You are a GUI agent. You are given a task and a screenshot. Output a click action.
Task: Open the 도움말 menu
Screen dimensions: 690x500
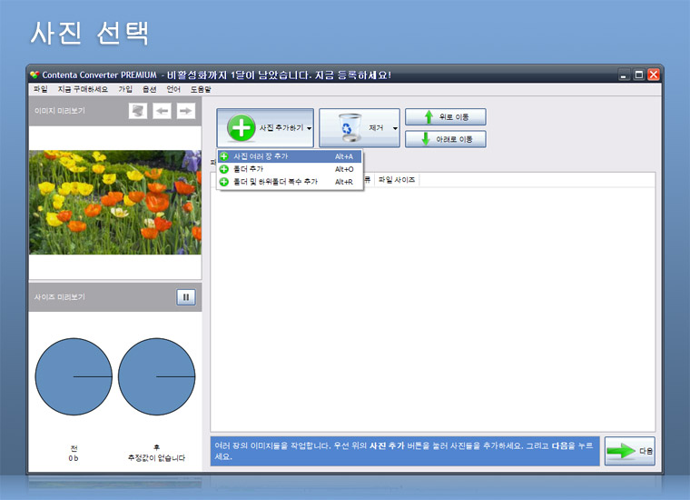pos(201,89)
